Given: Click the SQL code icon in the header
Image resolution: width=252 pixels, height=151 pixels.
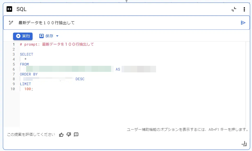Looking at the screenshot, I should [10, 9].
